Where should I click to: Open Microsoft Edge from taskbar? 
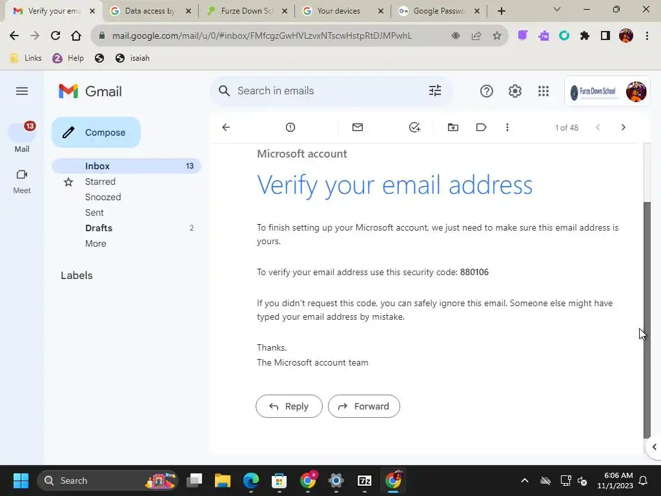251,480
